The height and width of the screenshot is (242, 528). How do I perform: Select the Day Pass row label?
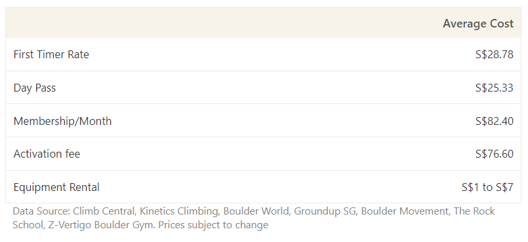pyautogui.click(x=35, y=88)
